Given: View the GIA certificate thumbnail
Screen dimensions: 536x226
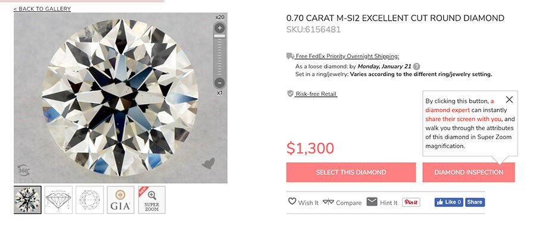Looking at the screenshot, I should pos(121,200).
